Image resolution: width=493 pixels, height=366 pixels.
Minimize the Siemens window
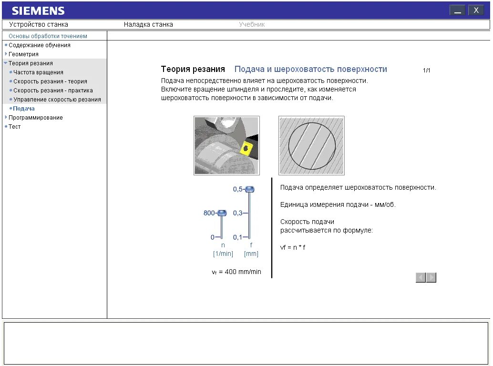[x=457, y=10]
